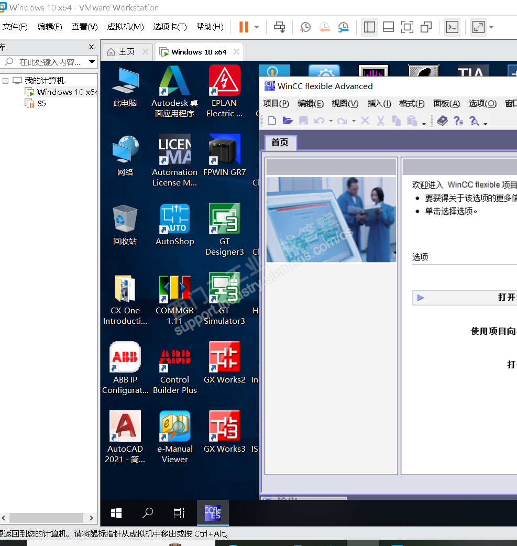
Task: Click WinCC new project toolbar icon
Action: (x=272, y=121)
